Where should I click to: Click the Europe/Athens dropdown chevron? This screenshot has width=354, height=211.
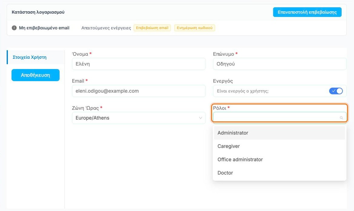[x=200, y=118]
